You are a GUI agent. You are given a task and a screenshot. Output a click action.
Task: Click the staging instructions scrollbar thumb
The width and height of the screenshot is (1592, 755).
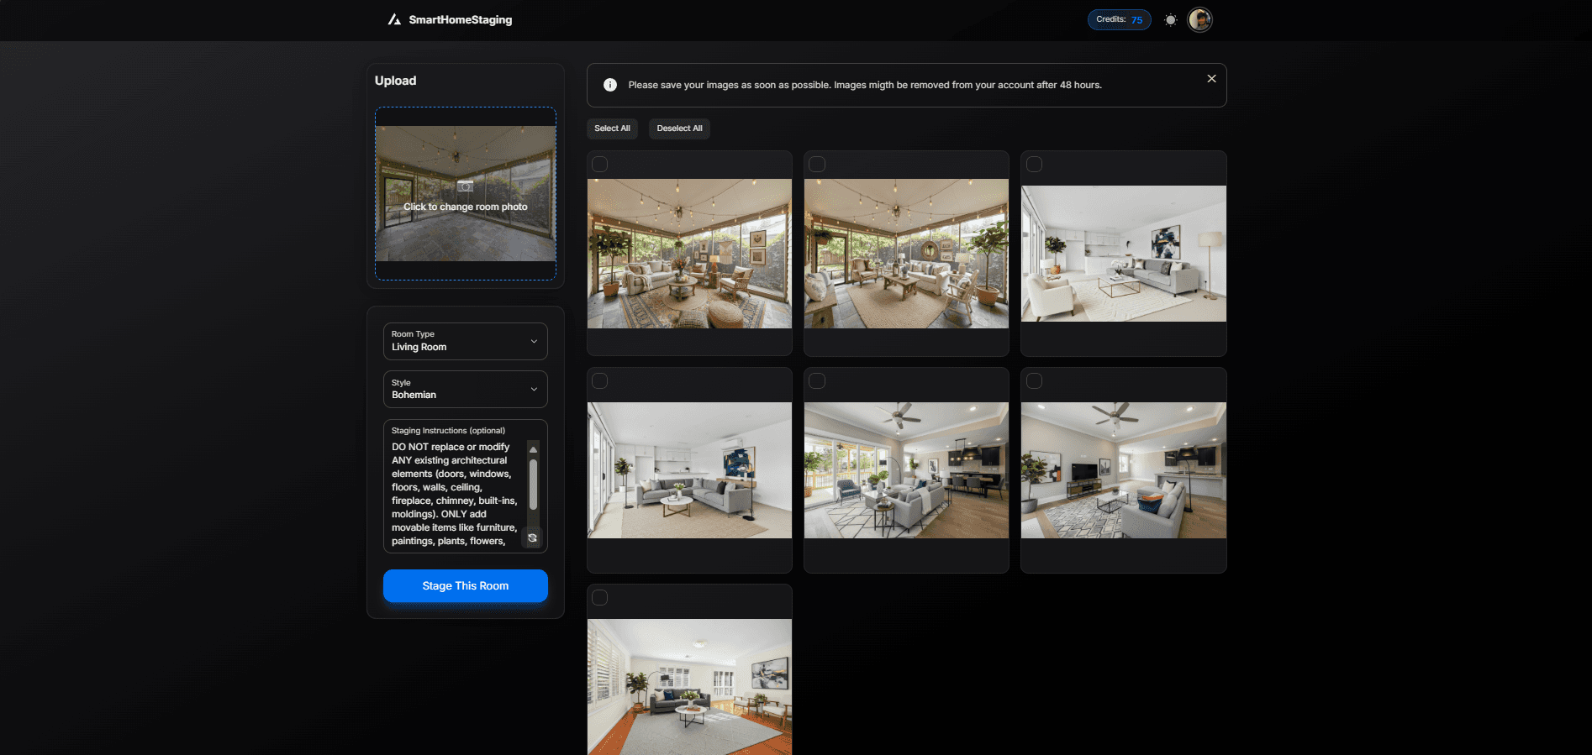[533, 484]
